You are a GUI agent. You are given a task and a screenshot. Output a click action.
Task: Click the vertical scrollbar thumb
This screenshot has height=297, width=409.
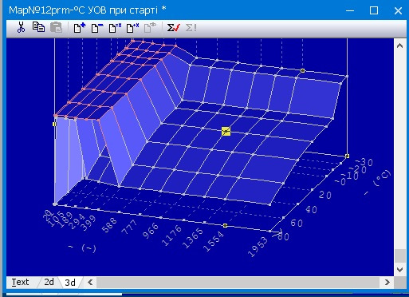[399, 255]
